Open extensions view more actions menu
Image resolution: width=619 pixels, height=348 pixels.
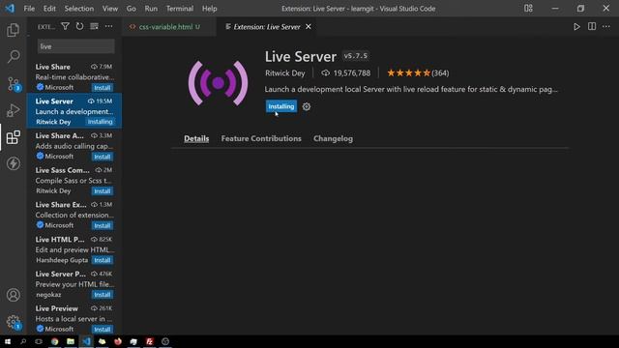(x=108, y=26)
